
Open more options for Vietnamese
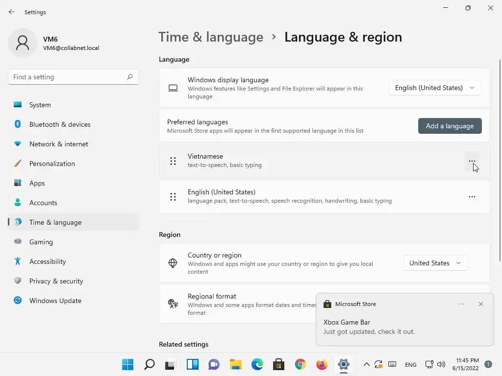472,161
